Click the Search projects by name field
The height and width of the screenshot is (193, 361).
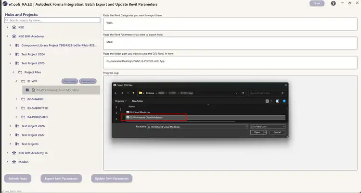point(52,20)
